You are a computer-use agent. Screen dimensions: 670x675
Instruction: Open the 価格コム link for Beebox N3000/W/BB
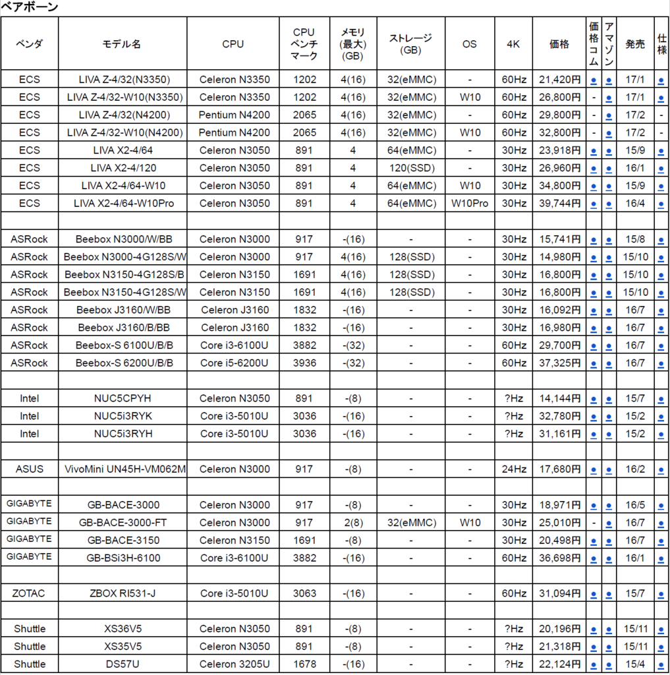click(x=594, y=240)
